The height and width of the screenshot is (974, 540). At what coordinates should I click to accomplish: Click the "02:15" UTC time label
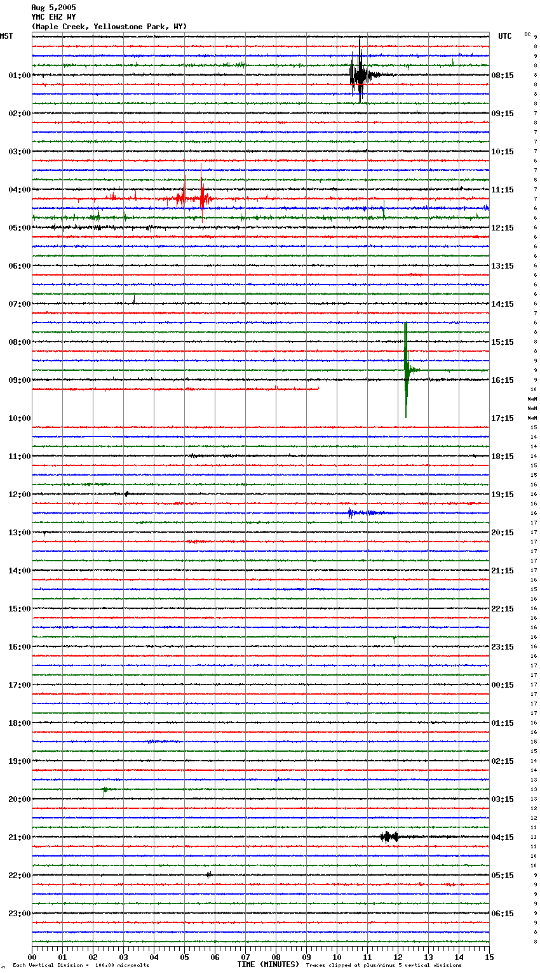[x=503, y=761]
